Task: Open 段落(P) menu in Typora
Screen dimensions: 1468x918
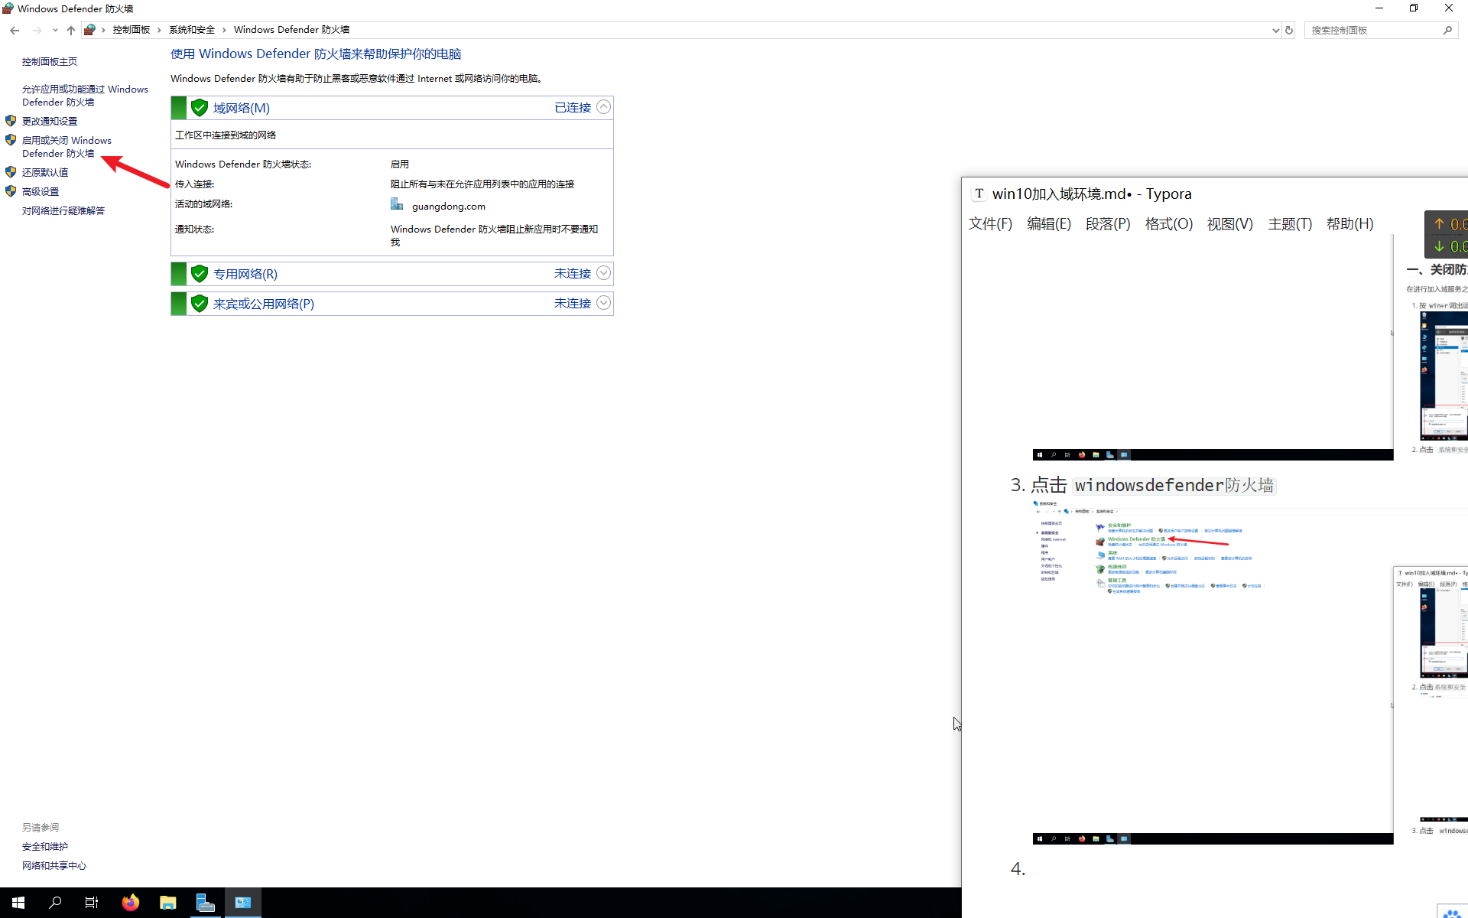Action: pyautogui.click(x=1108, y=224)
